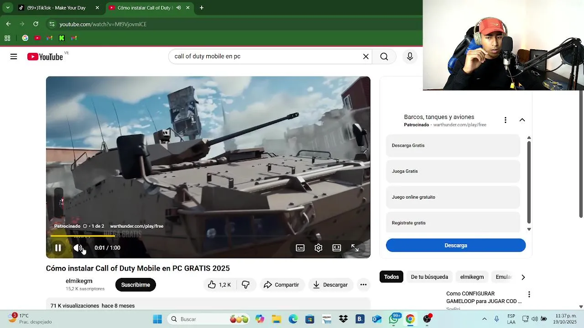
Task: Click the magnifier search button
Action: pos(384,56)
